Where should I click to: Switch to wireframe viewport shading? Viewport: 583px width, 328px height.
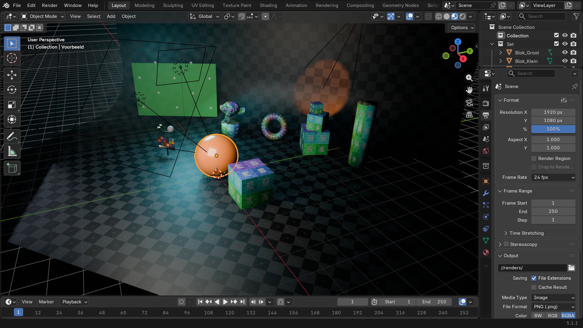(438, 16)
